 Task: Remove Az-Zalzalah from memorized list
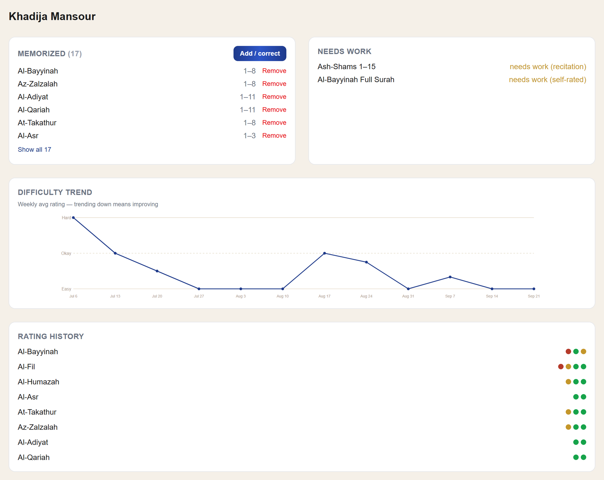tap(274, 84)
